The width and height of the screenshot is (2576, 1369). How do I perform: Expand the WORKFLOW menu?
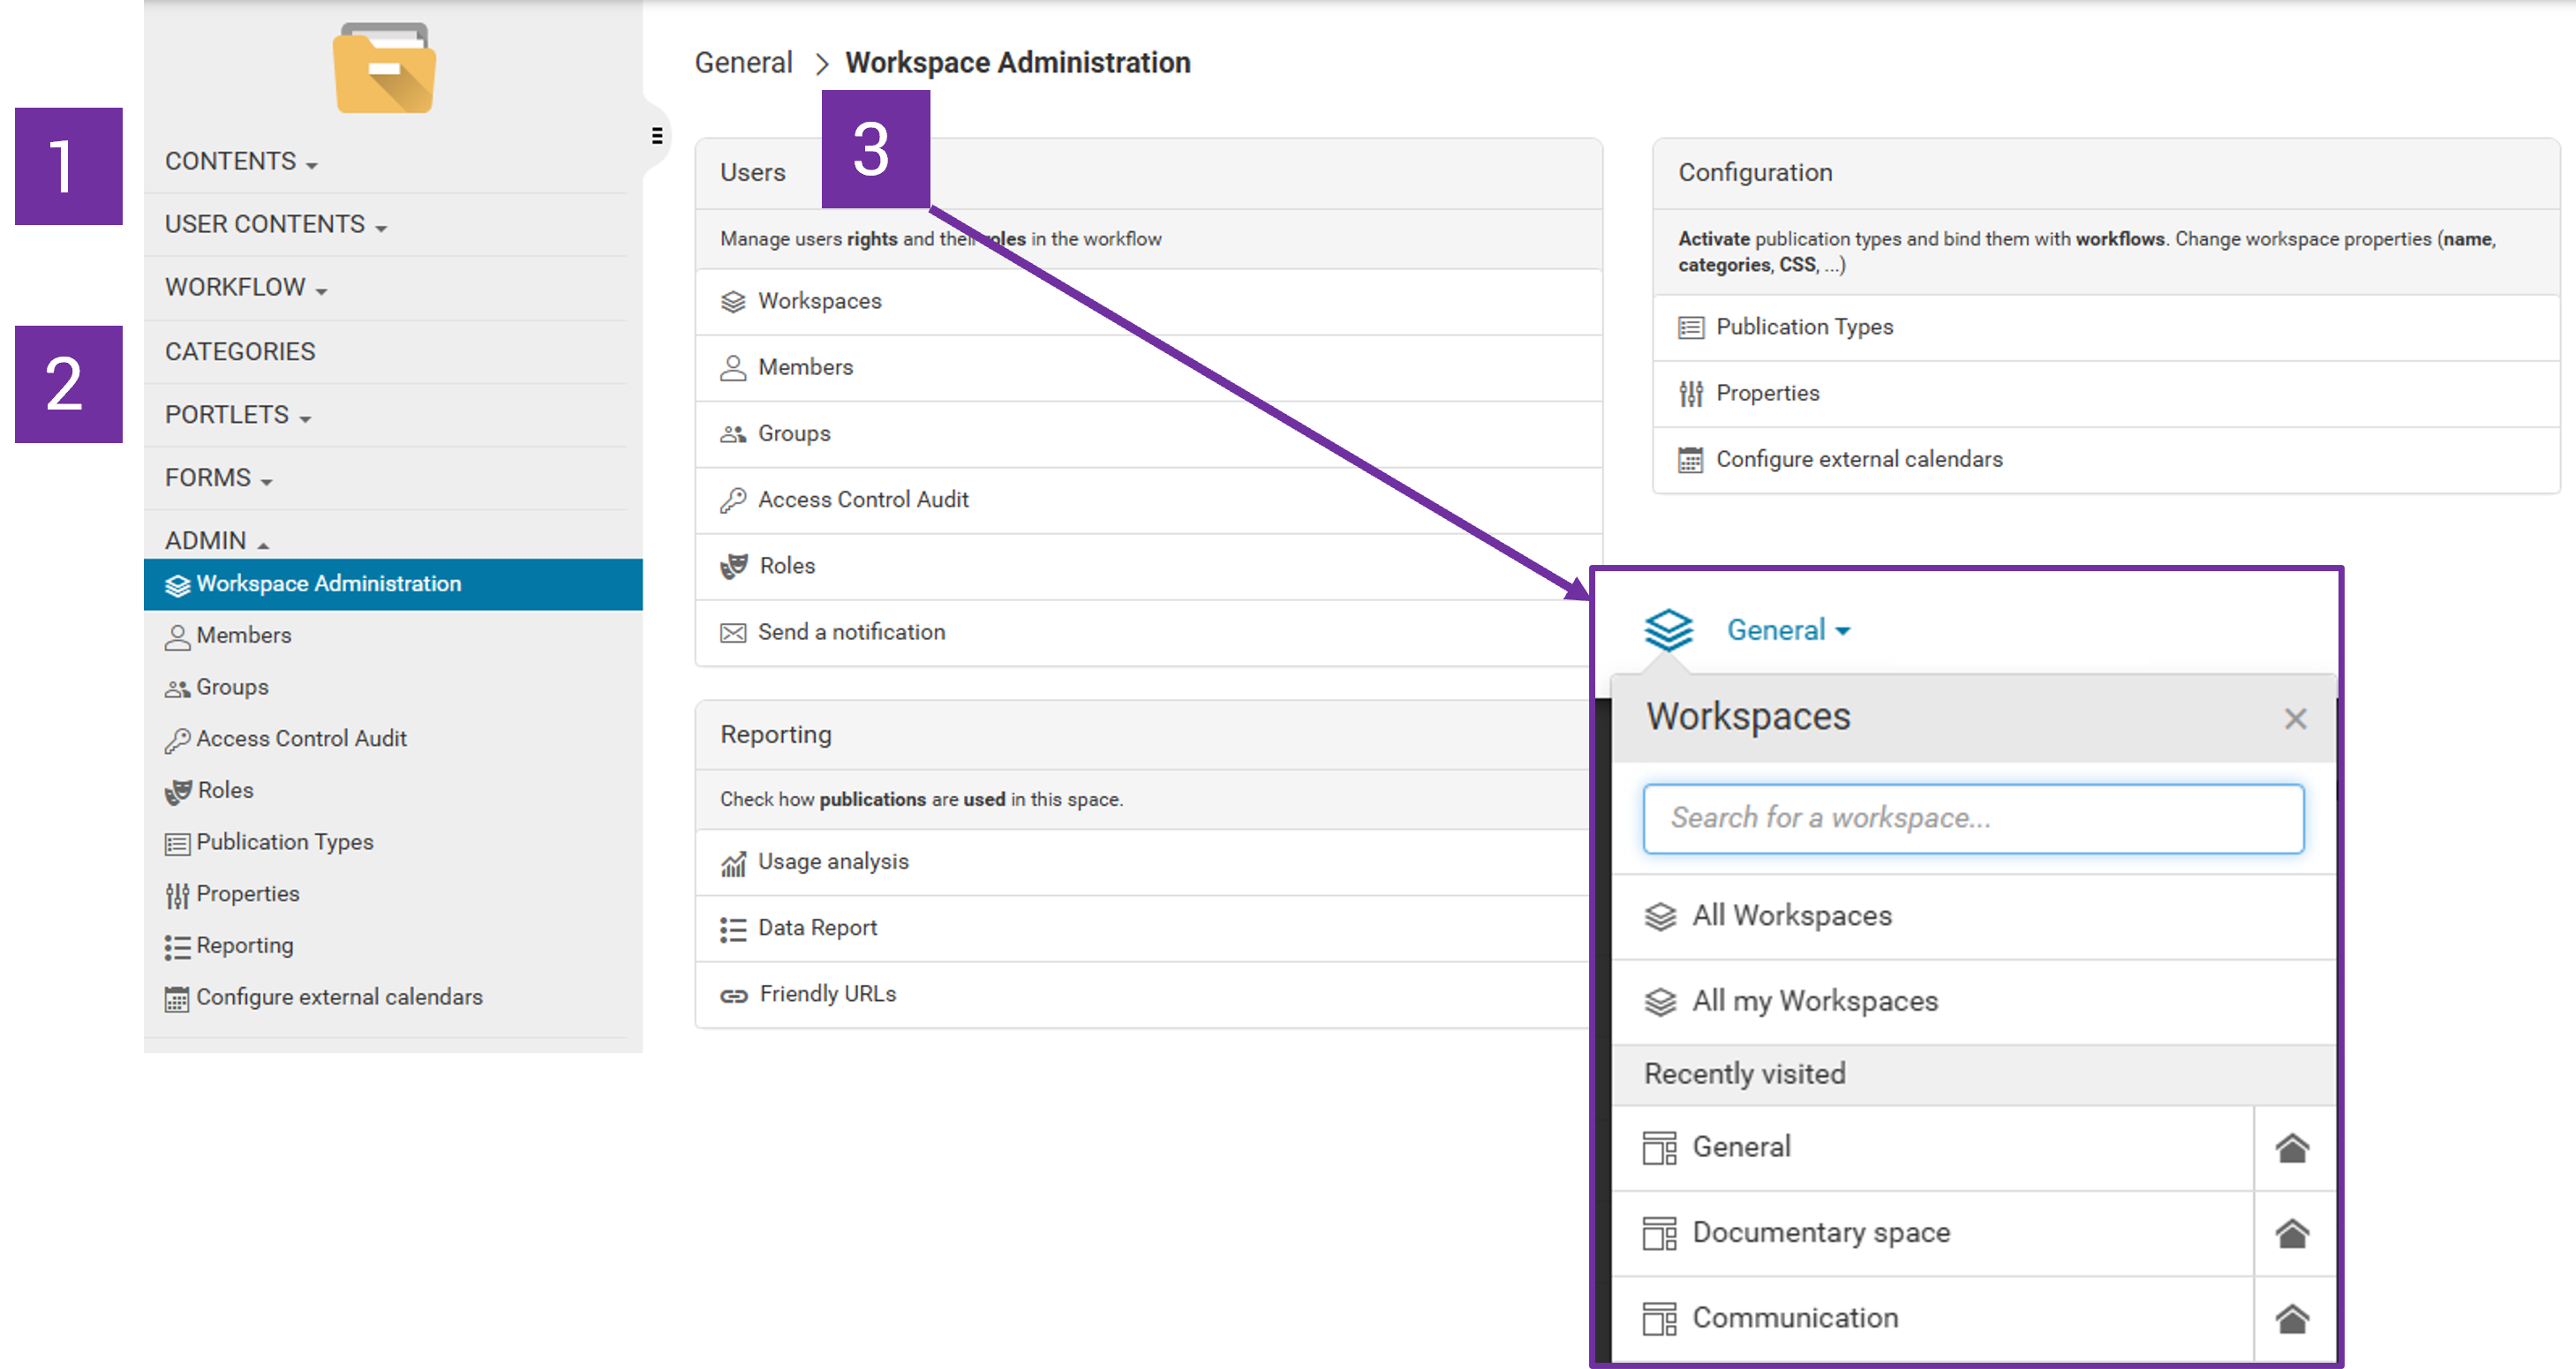[246, 287]
